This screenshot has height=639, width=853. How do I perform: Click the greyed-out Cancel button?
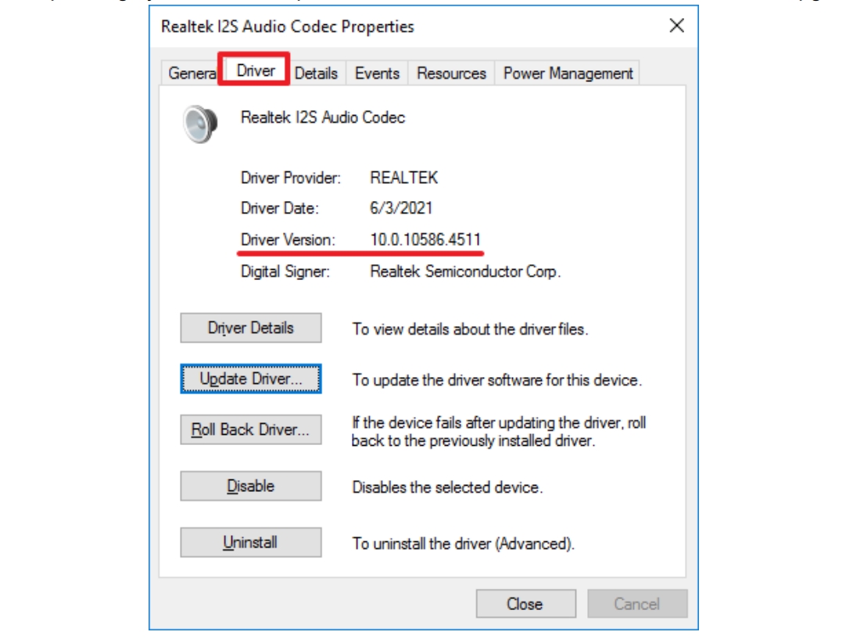point(637,604)
